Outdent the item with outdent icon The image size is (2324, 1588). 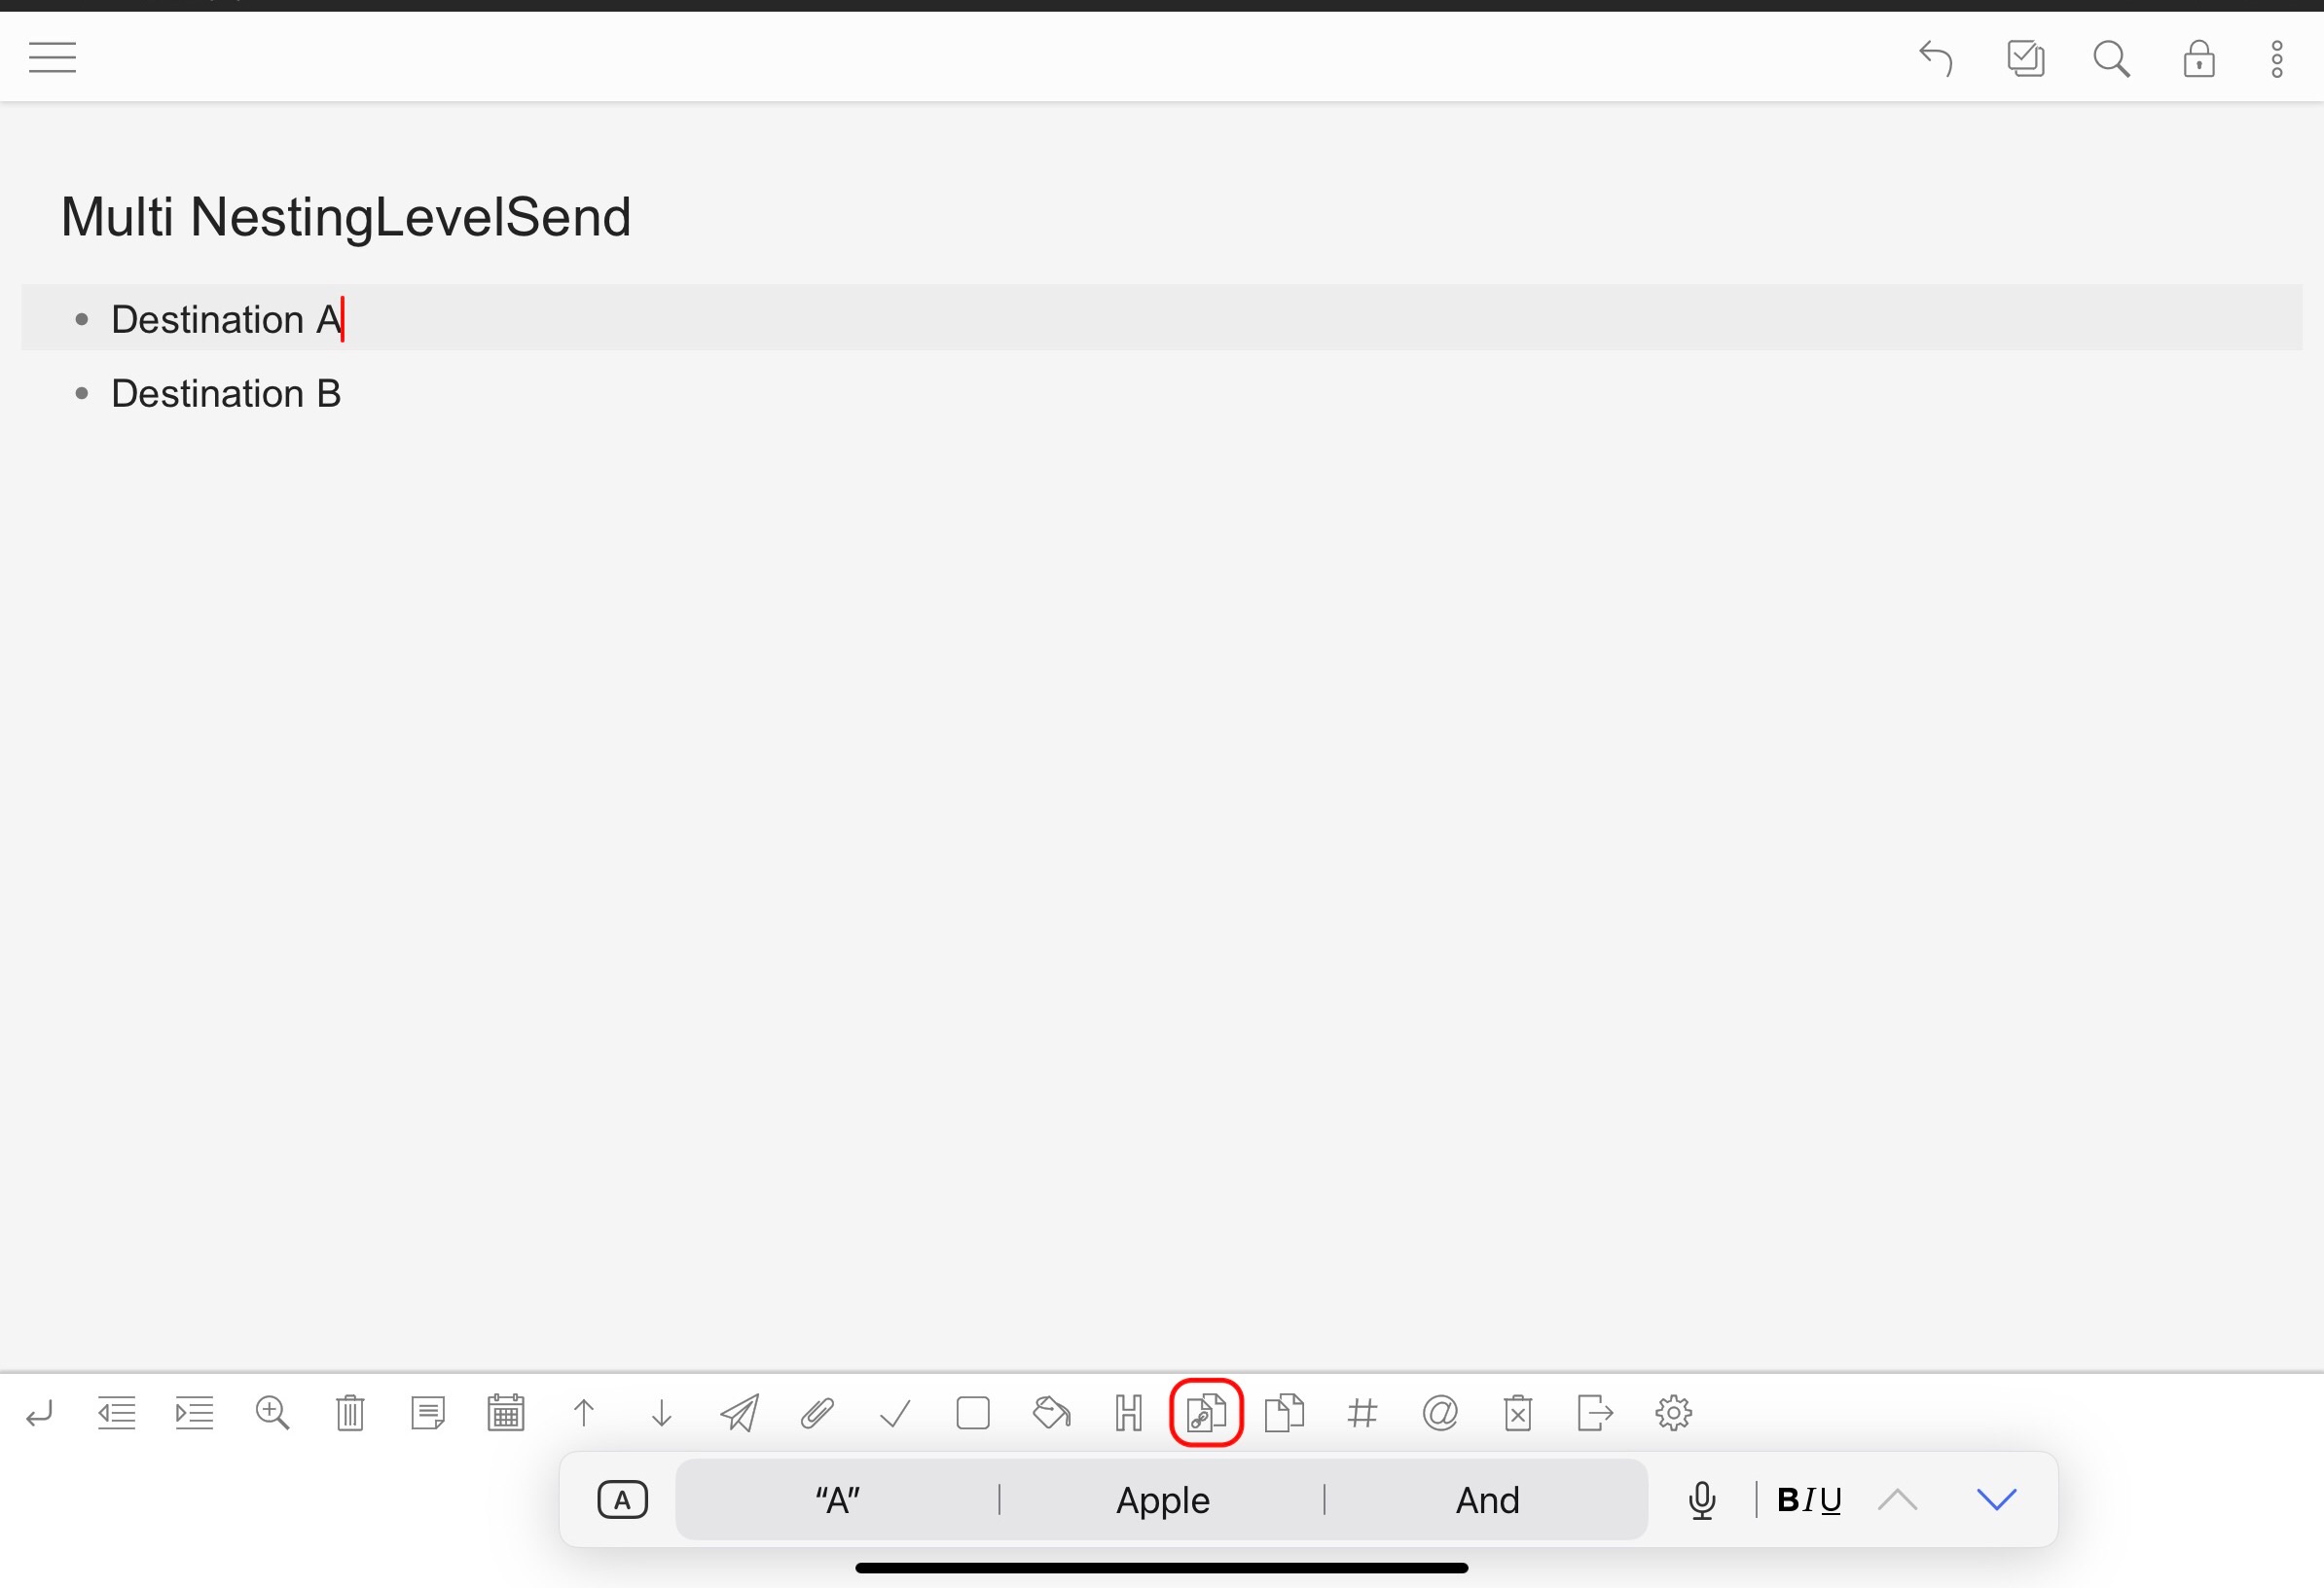pyautogui.click(x=116, y=1413)
